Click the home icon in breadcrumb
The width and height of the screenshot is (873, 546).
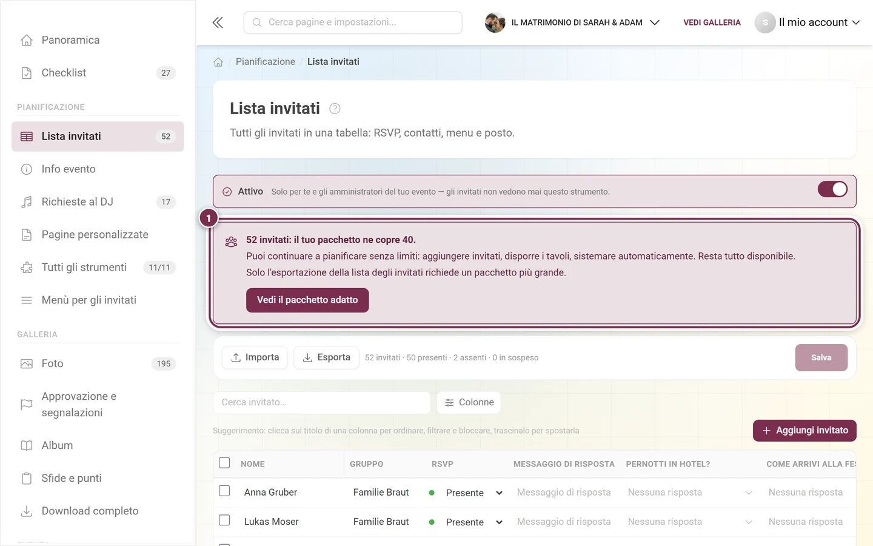(218, 62)
